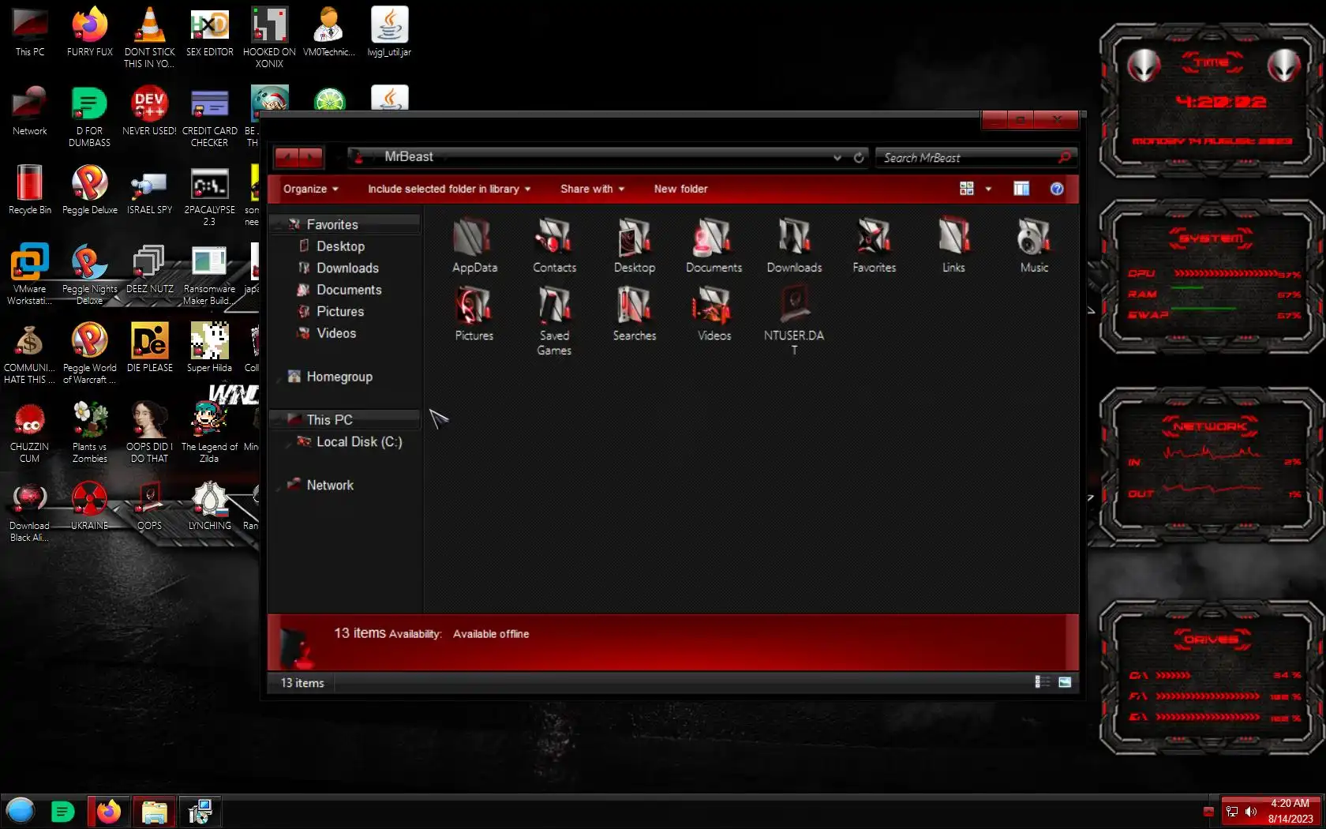Open the Organize menu
Screen dimensions: 1326x829
pyautogui.click(x=311, y=189)
